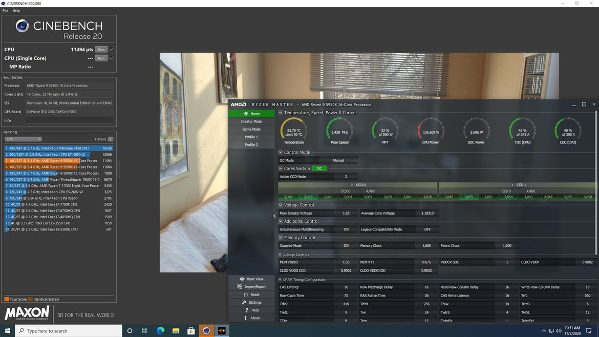
Task: Switch to Creator Mode in Ryzen Master
Action: [x=251, y=121]
